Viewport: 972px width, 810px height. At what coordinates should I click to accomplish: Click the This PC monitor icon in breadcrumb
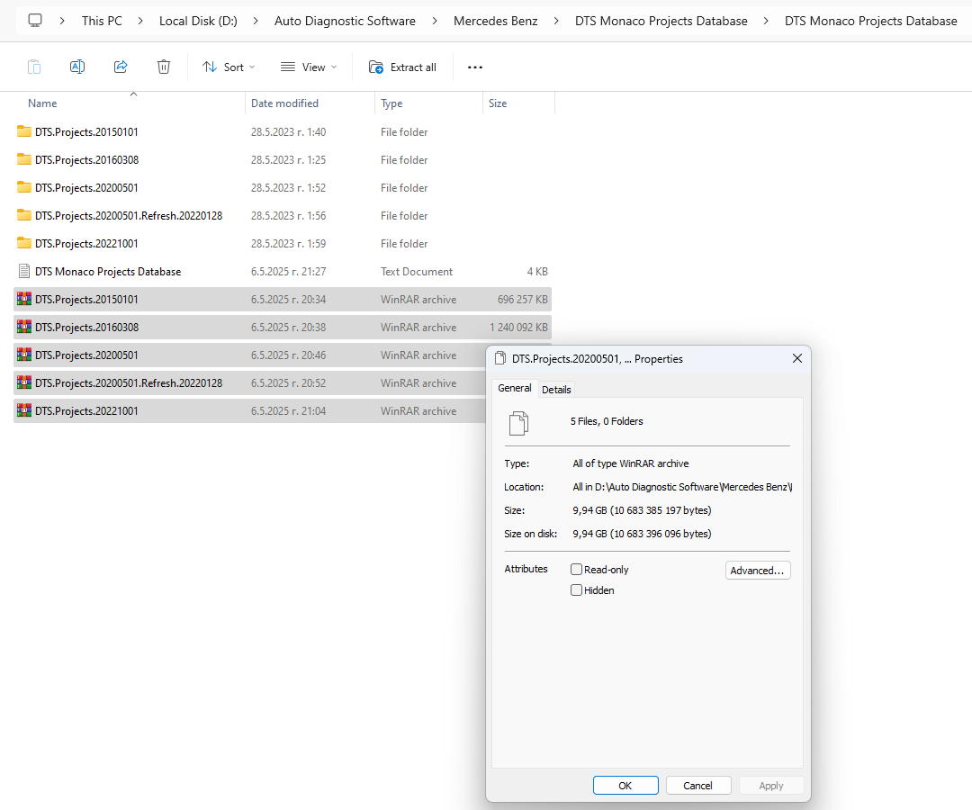[35, 20]
